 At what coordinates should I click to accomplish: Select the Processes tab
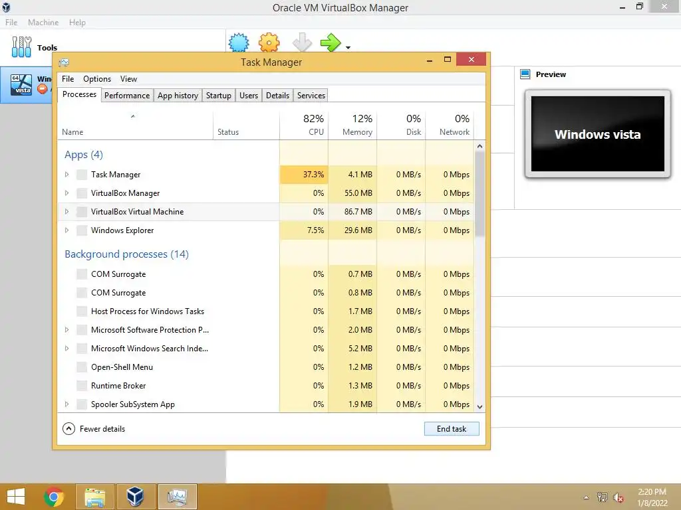tap(80, 94)
